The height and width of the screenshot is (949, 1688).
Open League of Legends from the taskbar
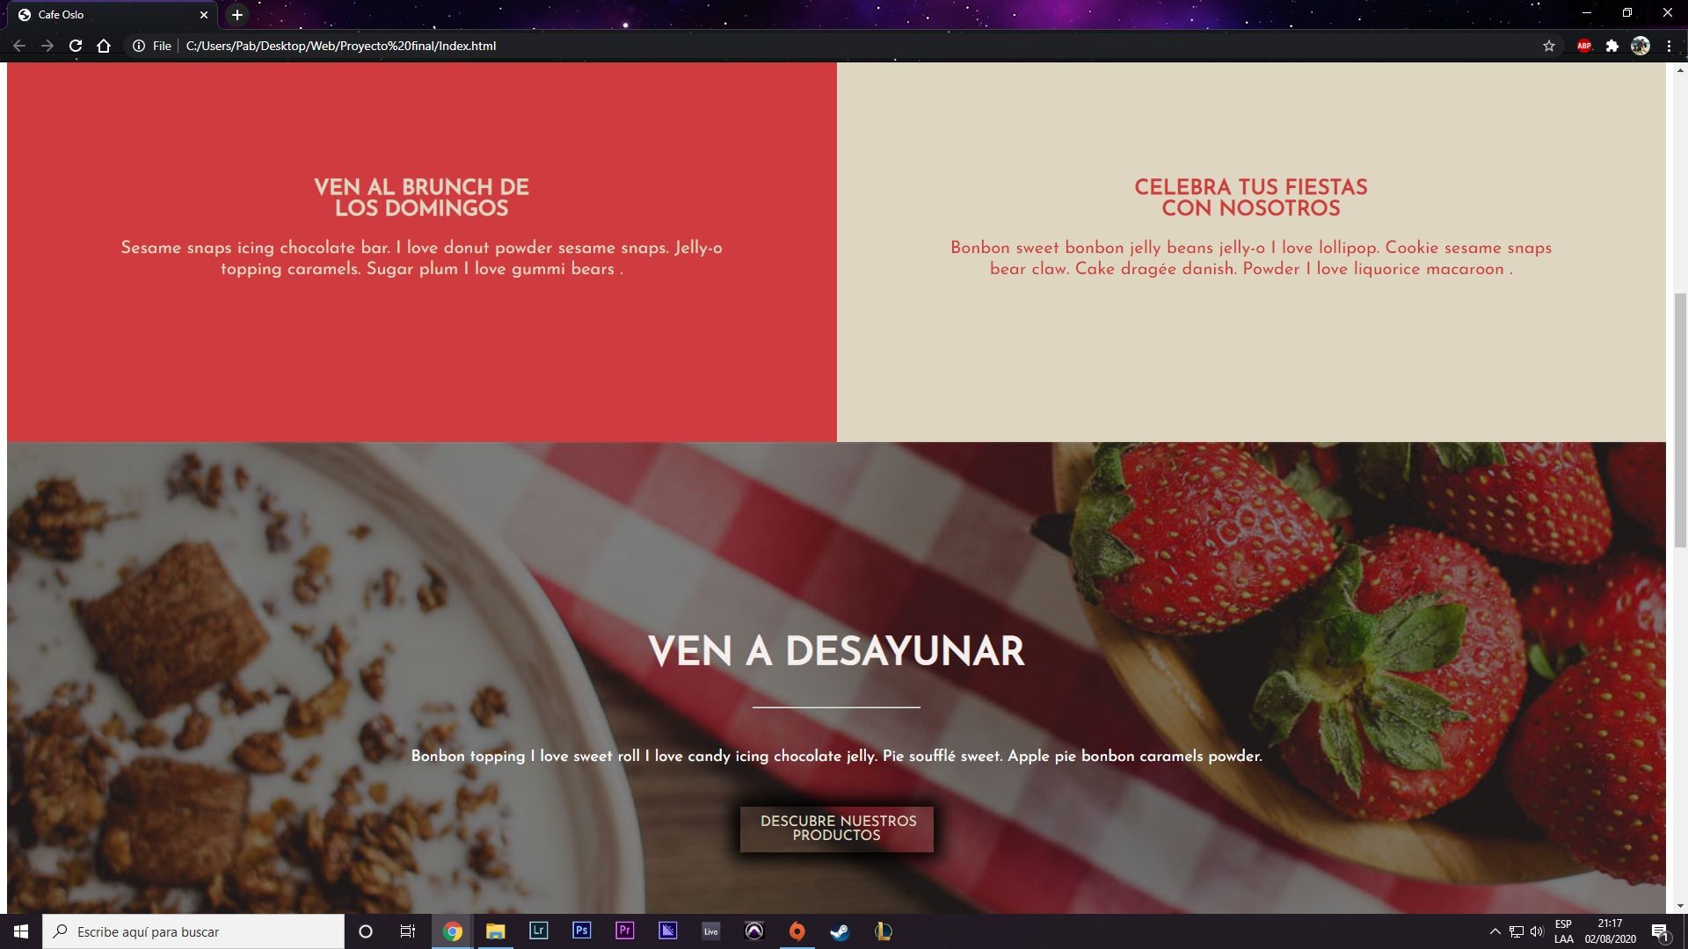tap(884, 931)
